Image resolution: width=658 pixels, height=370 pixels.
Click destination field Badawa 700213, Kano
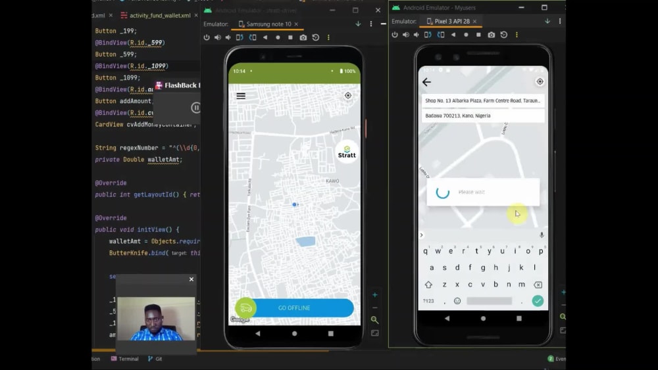coord(483,116)
